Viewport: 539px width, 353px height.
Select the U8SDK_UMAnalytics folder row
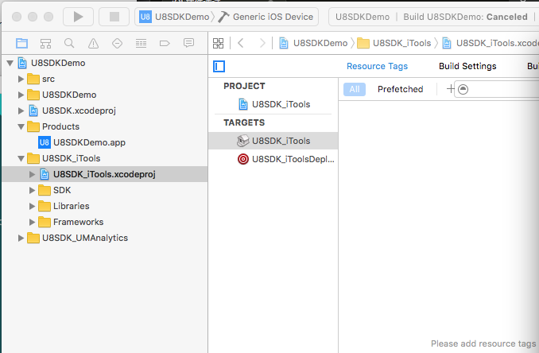click(104, 238)
